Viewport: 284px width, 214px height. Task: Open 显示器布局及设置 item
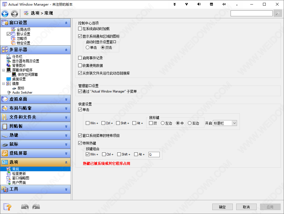point(26,61)
